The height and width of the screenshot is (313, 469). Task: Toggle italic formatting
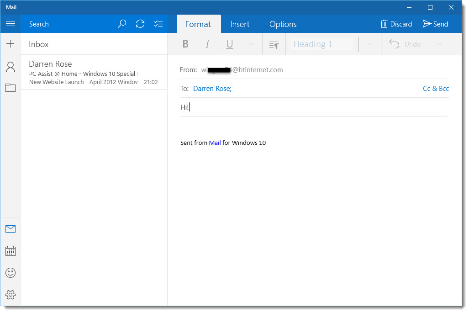207,44
